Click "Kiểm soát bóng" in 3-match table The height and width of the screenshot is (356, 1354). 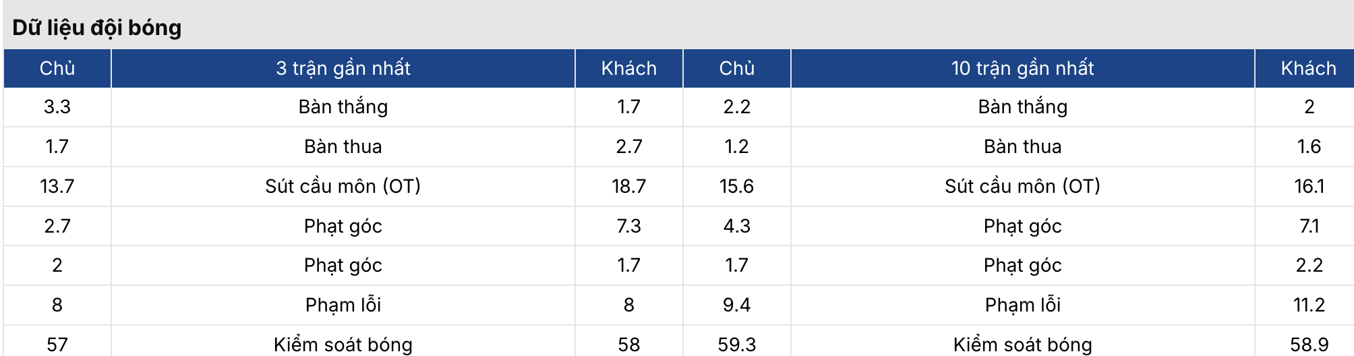pyautogui.click(x=343, y=345)
